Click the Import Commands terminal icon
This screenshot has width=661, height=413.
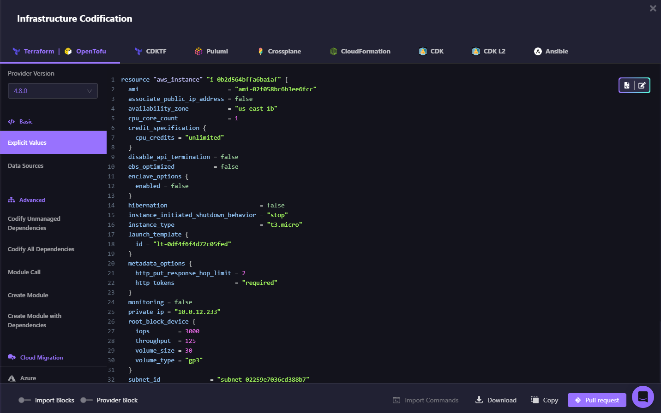(x=397, y=400)
